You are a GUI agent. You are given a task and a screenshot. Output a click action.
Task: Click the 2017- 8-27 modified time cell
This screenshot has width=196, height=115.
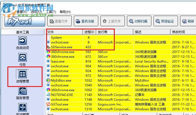click(x=183, y=47)
